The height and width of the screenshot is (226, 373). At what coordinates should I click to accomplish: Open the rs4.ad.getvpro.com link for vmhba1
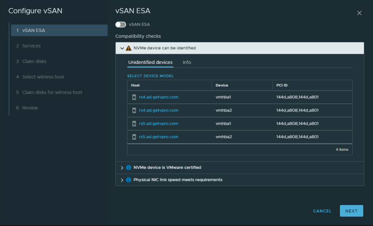click(158, 97)
